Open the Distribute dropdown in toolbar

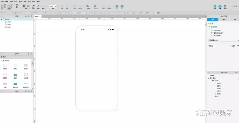click(96, 7)
